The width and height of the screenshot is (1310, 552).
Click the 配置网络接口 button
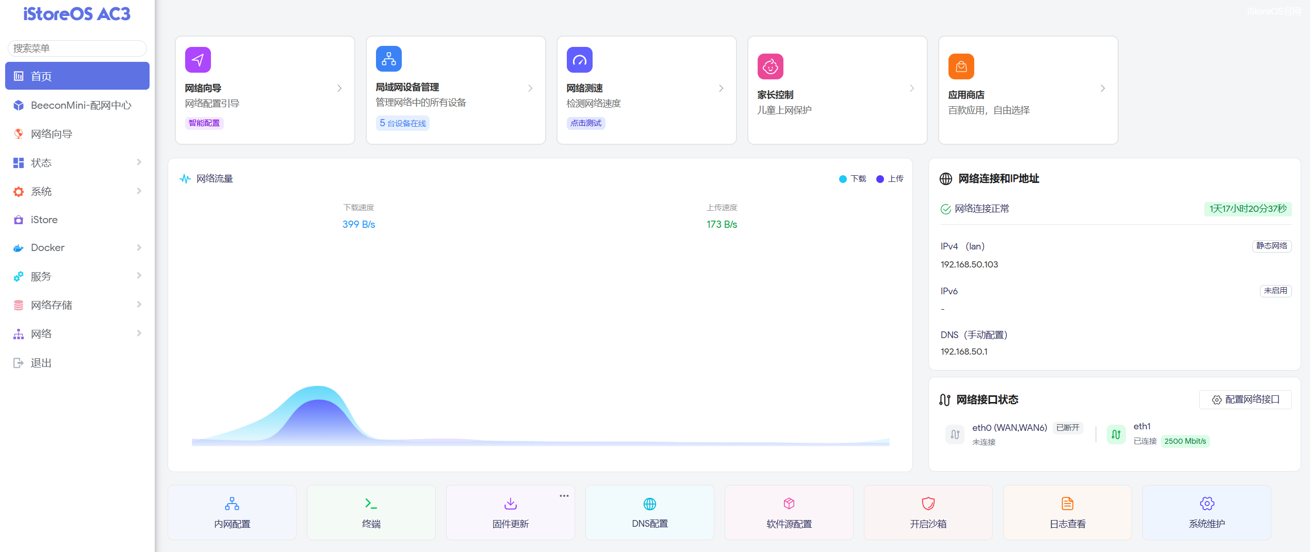point(1246,399)
